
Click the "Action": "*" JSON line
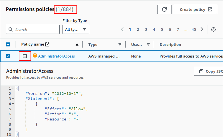pyautogui.click(x=61, y=114)
